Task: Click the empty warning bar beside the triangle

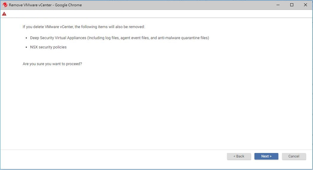Action: tap(149, 14)
